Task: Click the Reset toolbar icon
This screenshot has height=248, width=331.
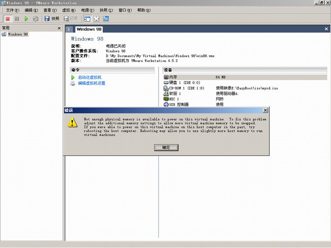Action: pyautogui.click(x=36, y=19)
